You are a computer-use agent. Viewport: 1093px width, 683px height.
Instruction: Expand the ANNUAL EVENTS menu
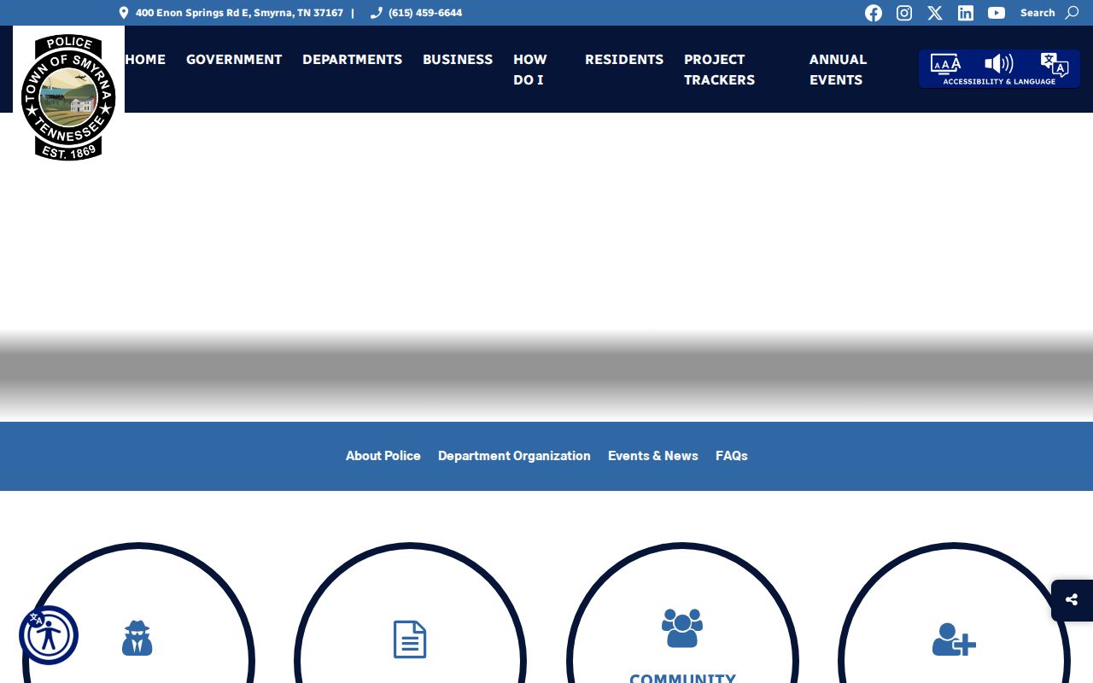[x=839, y=70]
